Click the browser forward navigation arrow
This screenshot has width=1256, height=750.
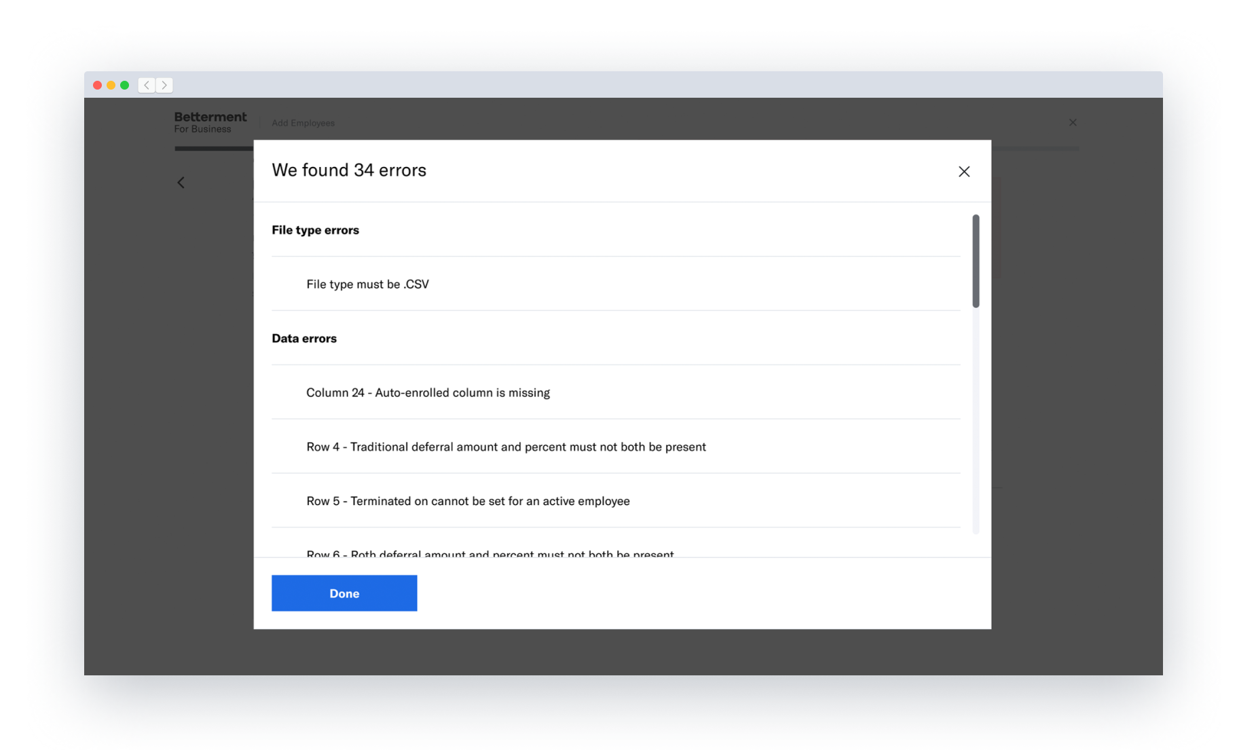tap(164, 85)
